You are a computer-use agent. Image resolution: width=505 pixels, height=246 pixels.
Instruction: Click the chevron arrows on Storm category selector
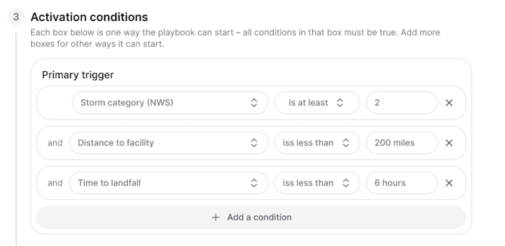254,103
